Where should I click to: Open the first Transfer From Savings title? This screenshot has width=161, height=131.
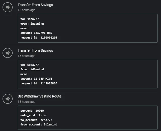[x=35, y=5]
